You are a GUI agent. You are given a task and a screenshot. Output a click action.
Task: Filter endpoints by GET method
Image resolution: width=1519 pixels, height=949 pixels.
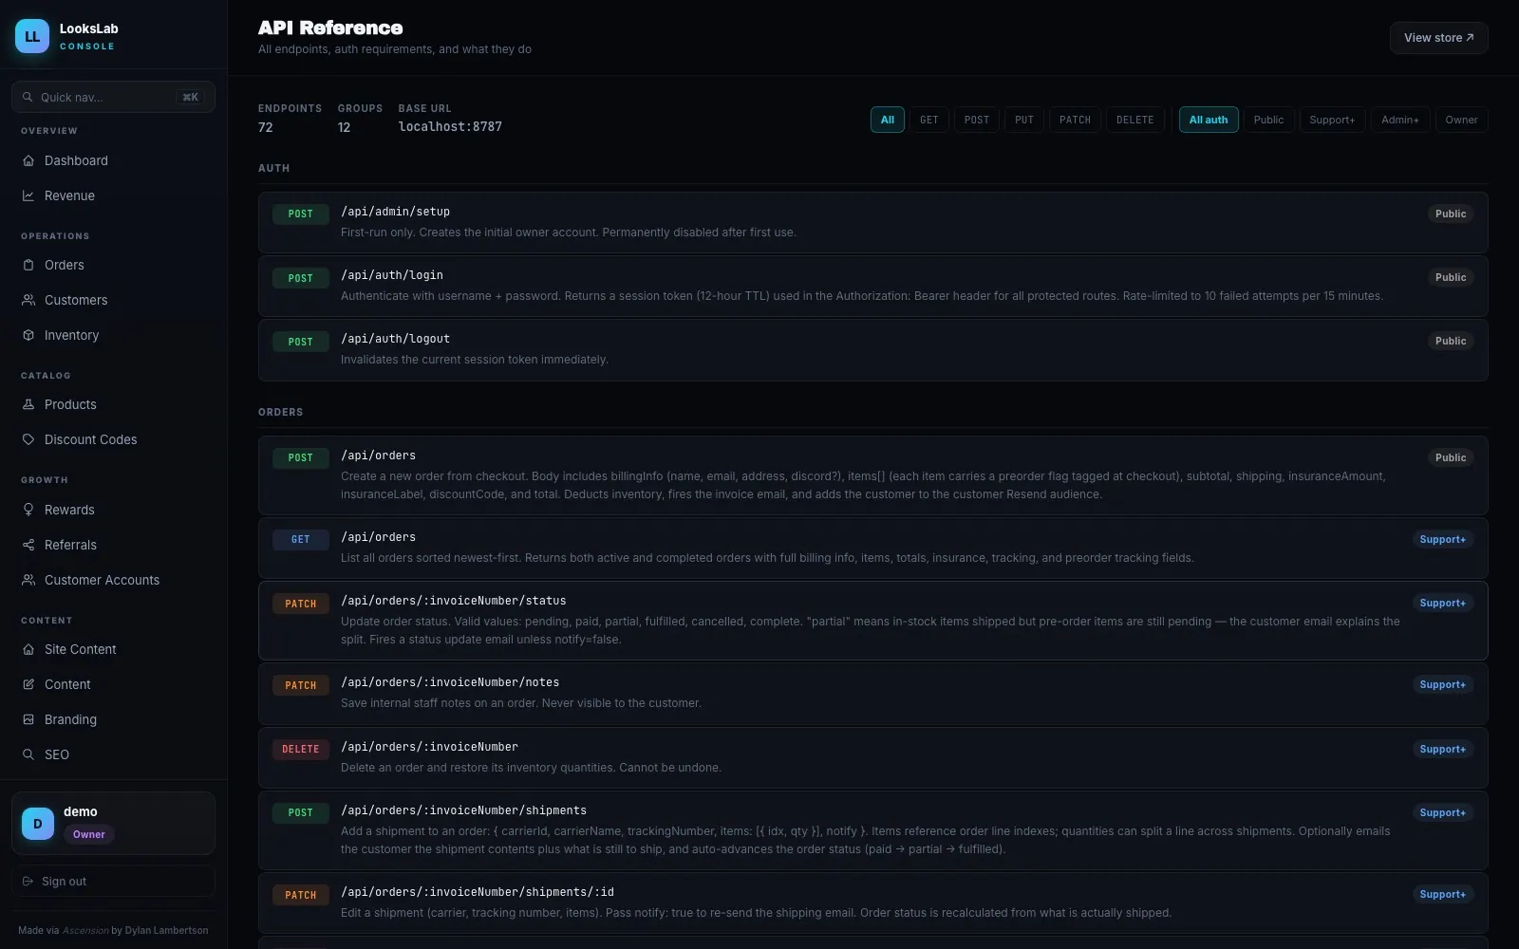tap(929, 120)
